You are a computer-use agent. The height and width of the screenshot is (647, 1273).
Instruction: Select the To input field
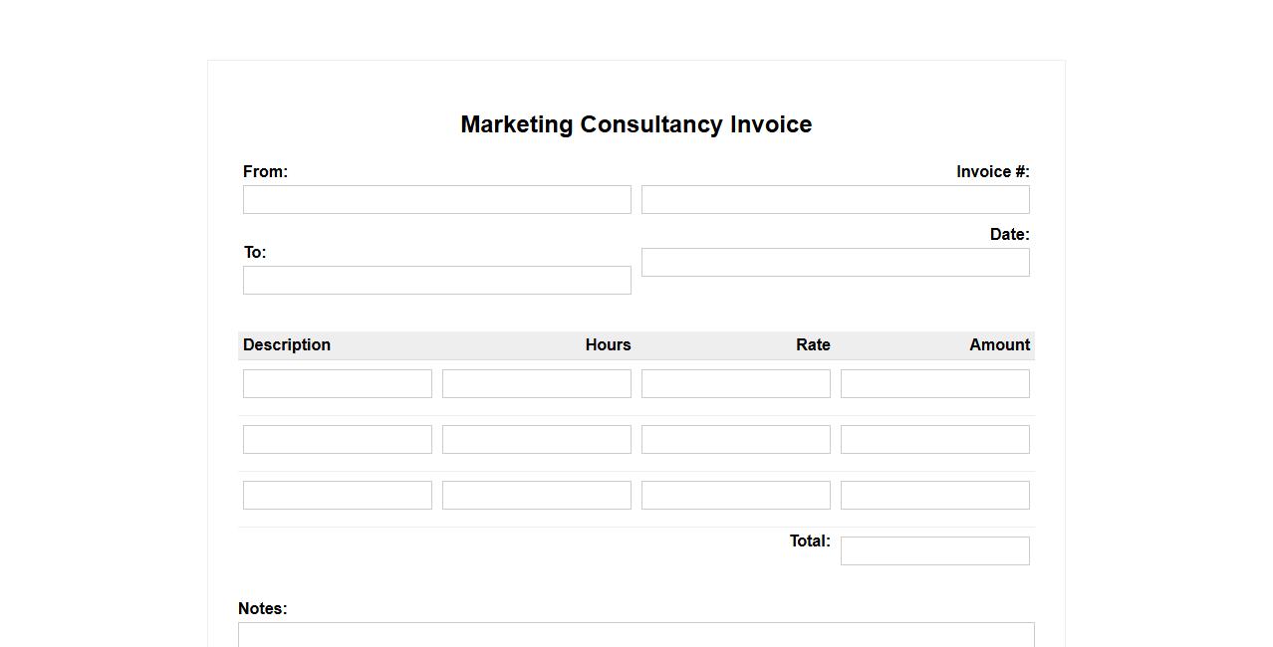(436, 280)
